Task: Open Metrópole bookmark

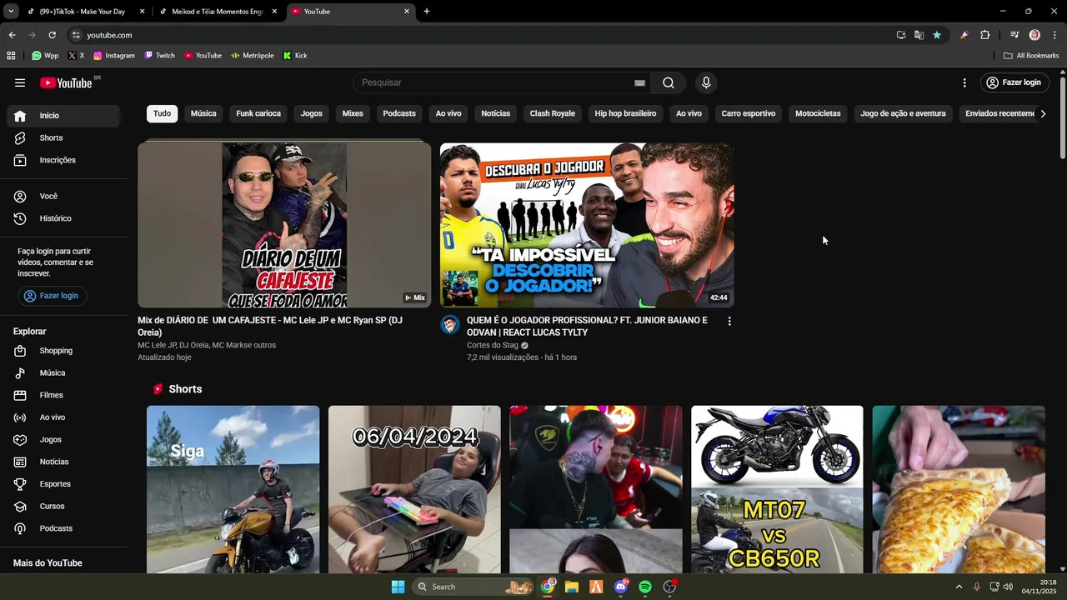Action: [253, 56]
